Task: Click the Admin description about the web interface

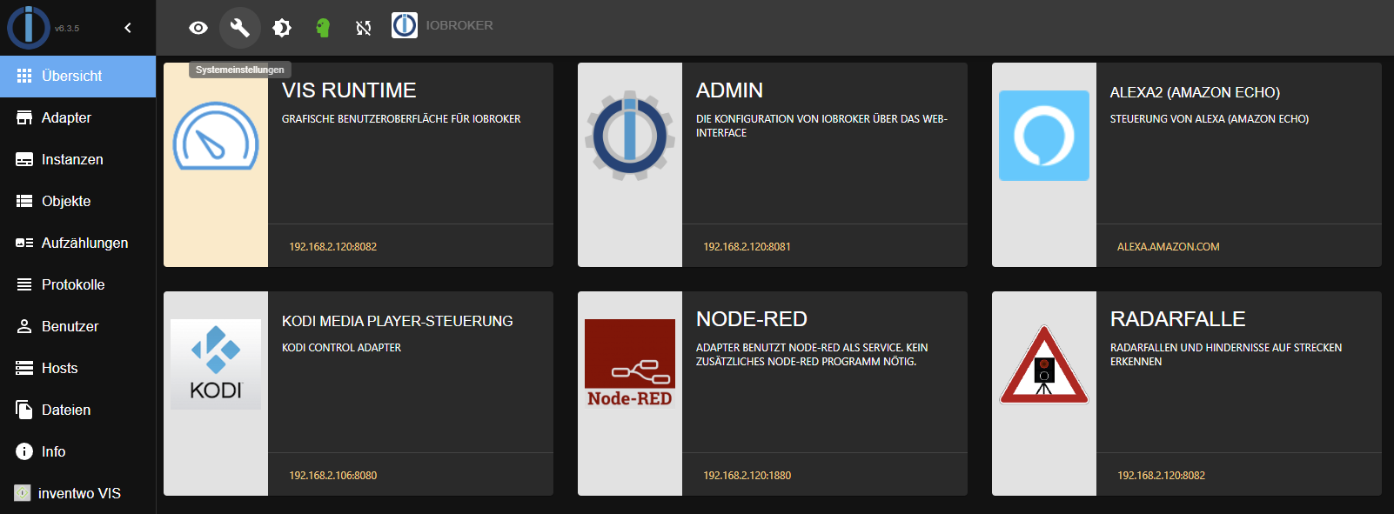Action: [x=821, y=126]
